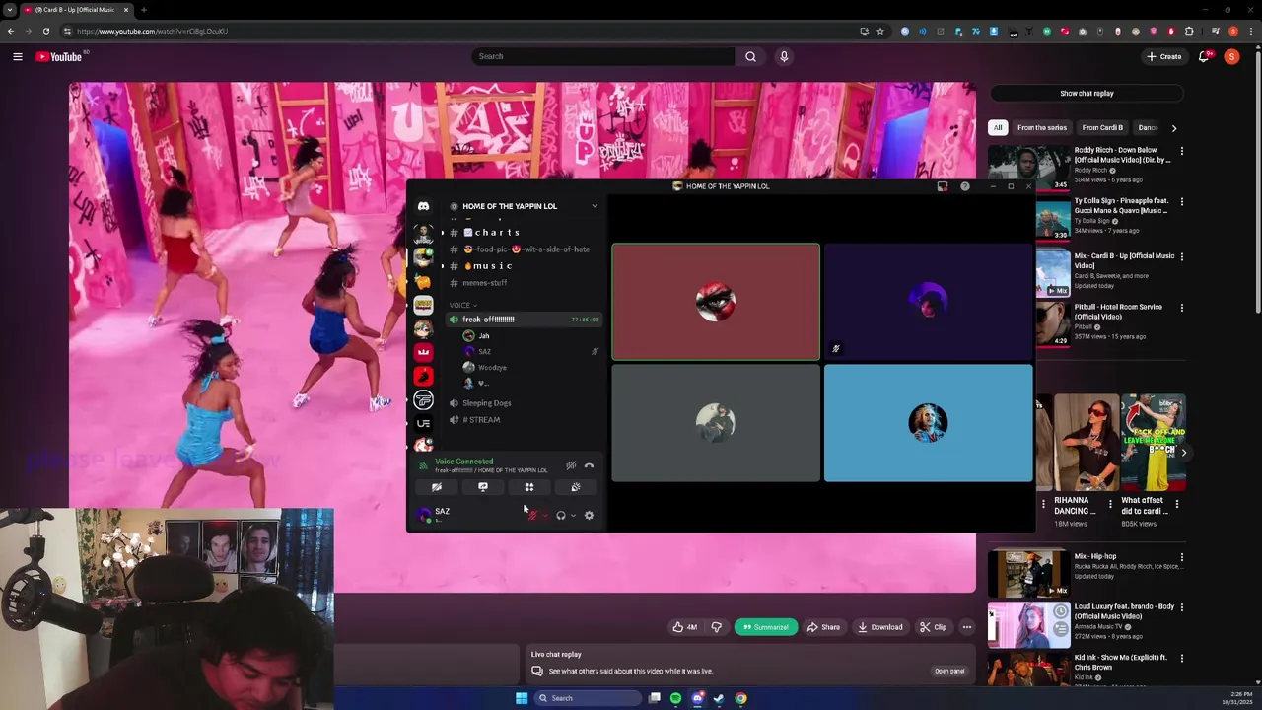This screenshot has width=1262, height=710.
Task: Open Spotify from taskbar
Action: coord(675,698)
